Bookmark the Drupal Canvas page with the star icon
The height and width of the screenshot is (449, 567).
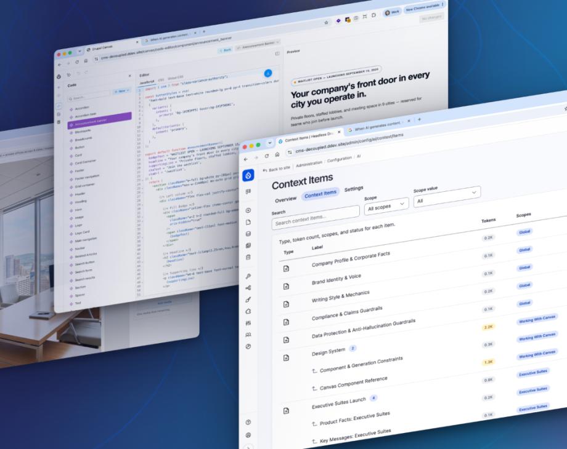[326, 22]
